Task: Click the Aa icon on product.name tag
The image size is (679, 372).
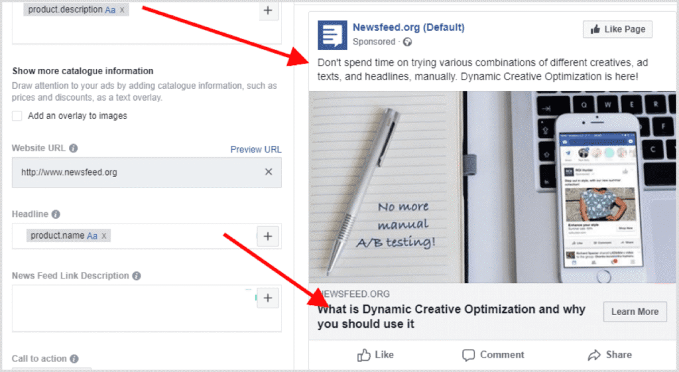Action: click(x=92, y=236)
